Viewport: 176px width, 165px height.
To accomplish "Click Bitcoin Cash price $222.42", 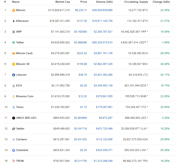I will click(x=82, y=53).
